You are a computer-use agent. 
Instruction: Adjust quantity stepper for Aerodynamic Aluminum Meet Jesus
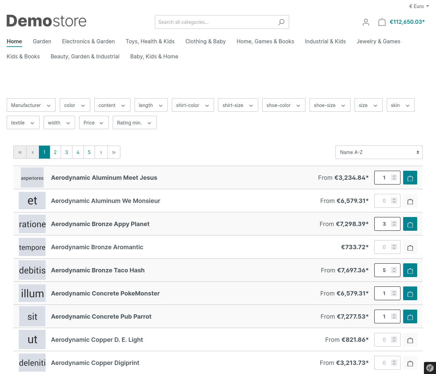point(394,178)
